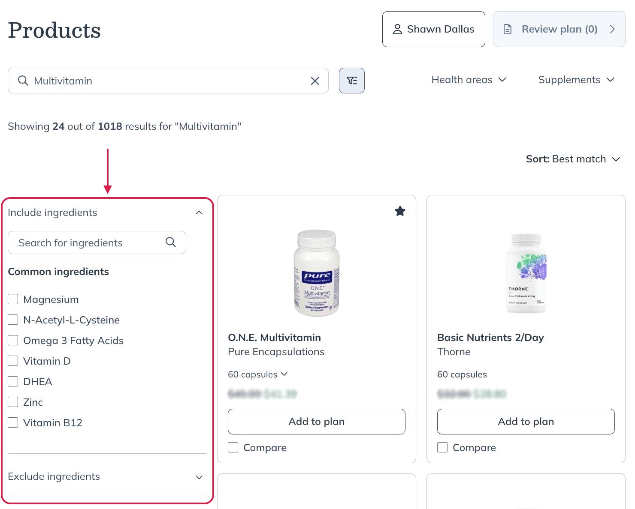Enable the Vitamin D ingredient filter
The height and width of the screenshot is (509, 635).
(13, 361)
